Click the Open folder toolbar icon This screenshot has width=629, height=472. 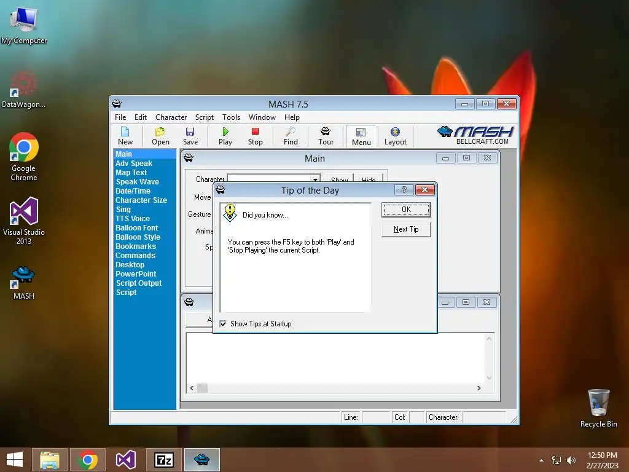[160, 136]
